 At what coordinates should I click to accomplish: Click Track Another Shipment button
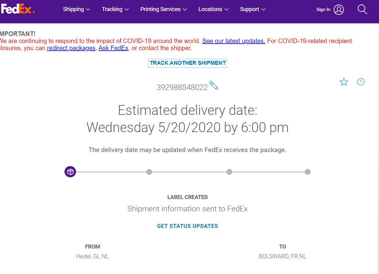coord(188,63)
